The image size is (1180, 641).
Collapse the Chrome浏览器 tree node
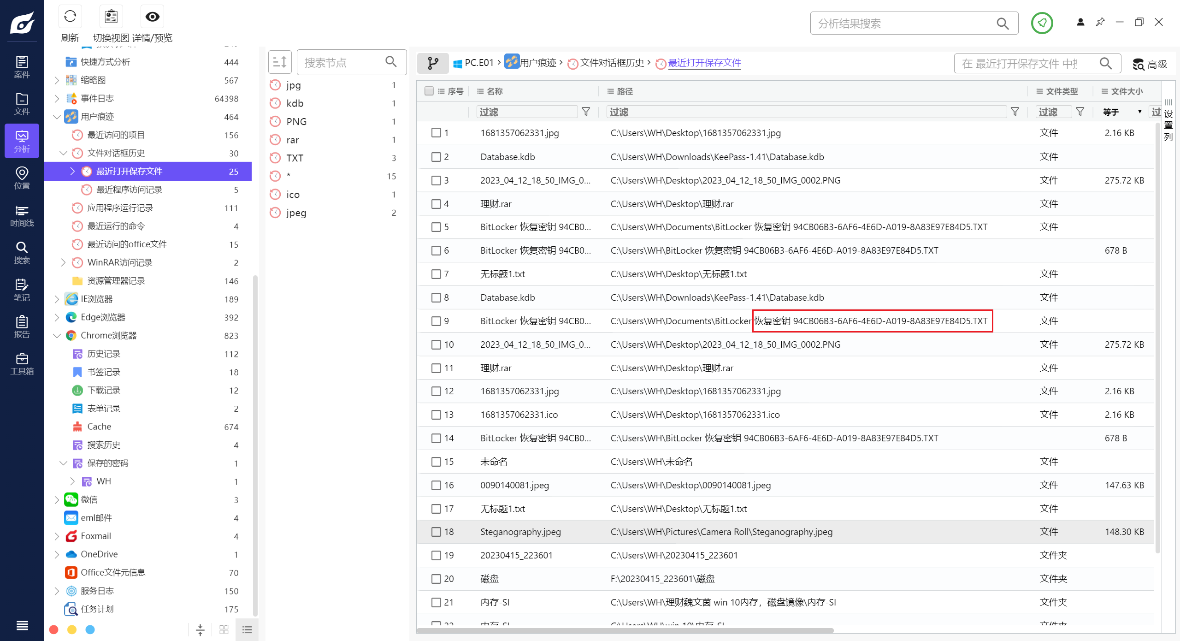click(x=57, y=336)
